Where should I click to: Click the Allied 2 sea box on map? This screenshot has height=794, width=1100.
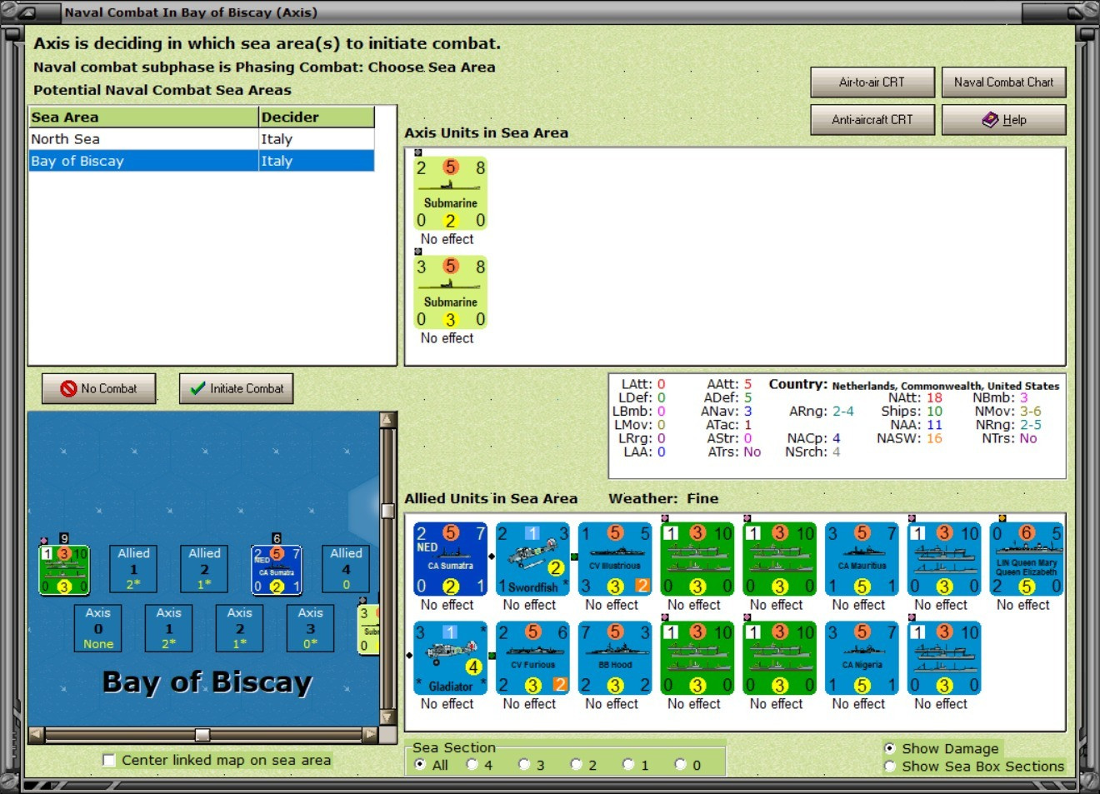coord(204,569)
